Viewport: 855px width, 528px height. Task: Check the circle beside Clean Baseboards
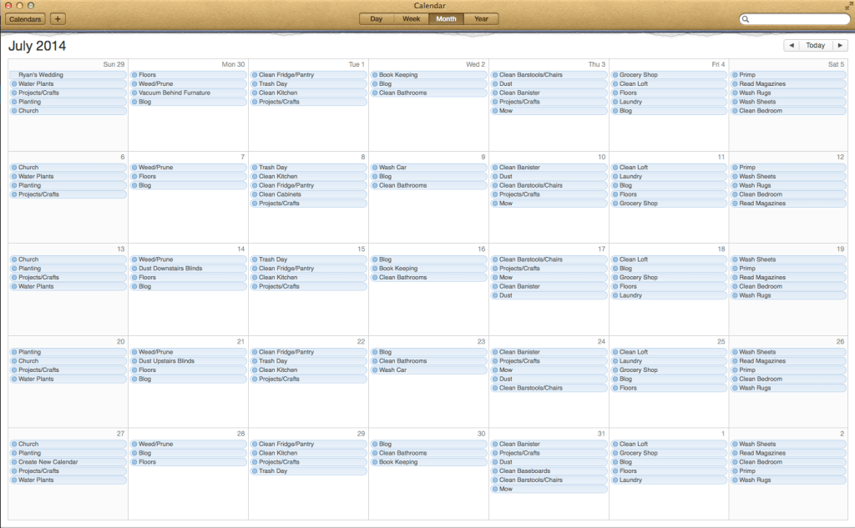[x=495, y=471]
